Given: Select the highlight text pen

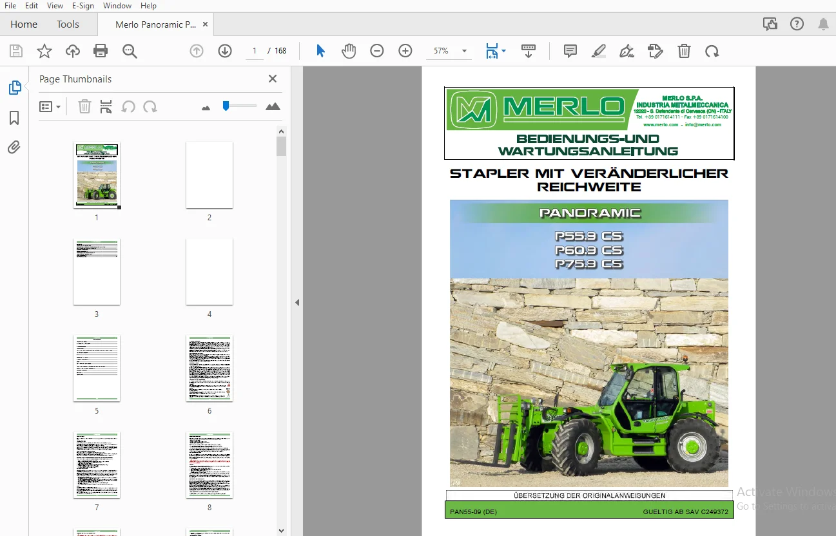Looking at the screenshot, I should (x=599, y=51).
